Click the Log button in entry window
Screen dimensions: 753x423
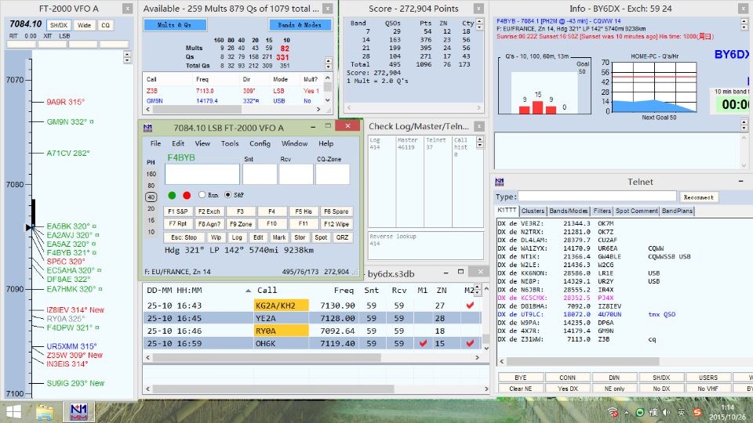point(237,237)
